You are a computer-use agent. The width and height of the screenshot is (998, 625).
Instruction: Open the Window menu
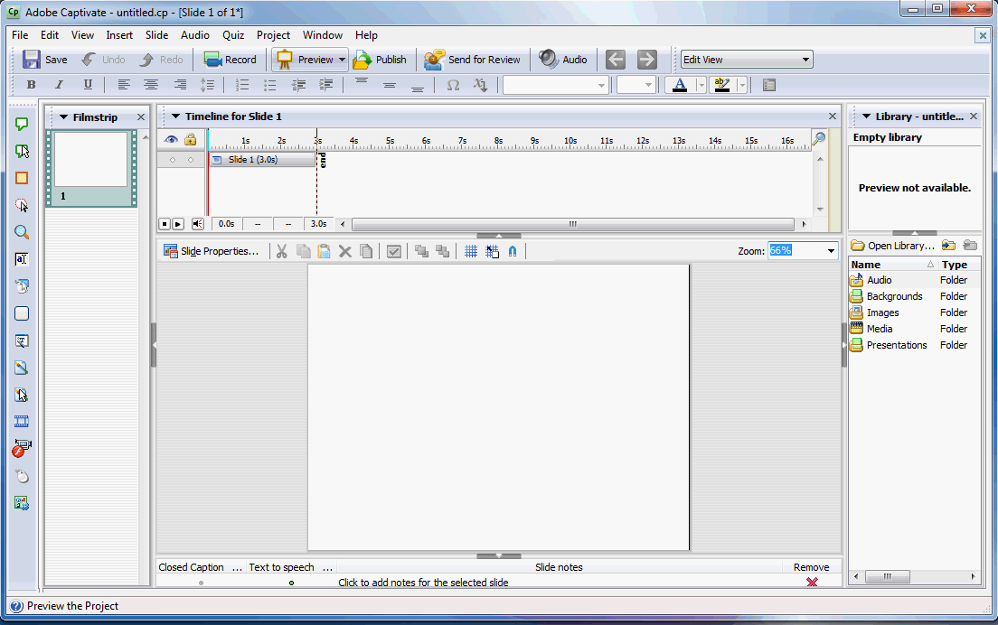tap(323, 35)
